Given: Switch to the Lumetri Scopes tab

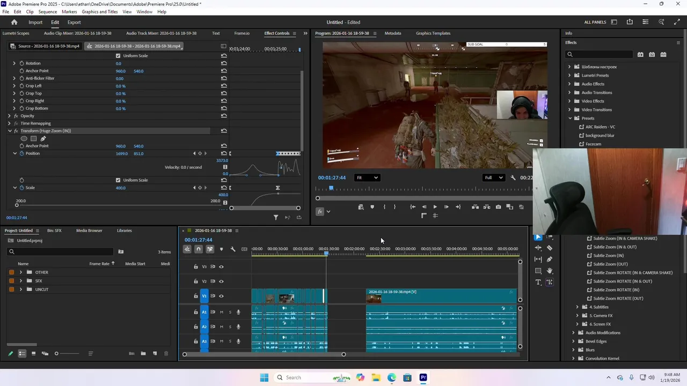Looking at the screenshot, I should [x=16, y=33].
